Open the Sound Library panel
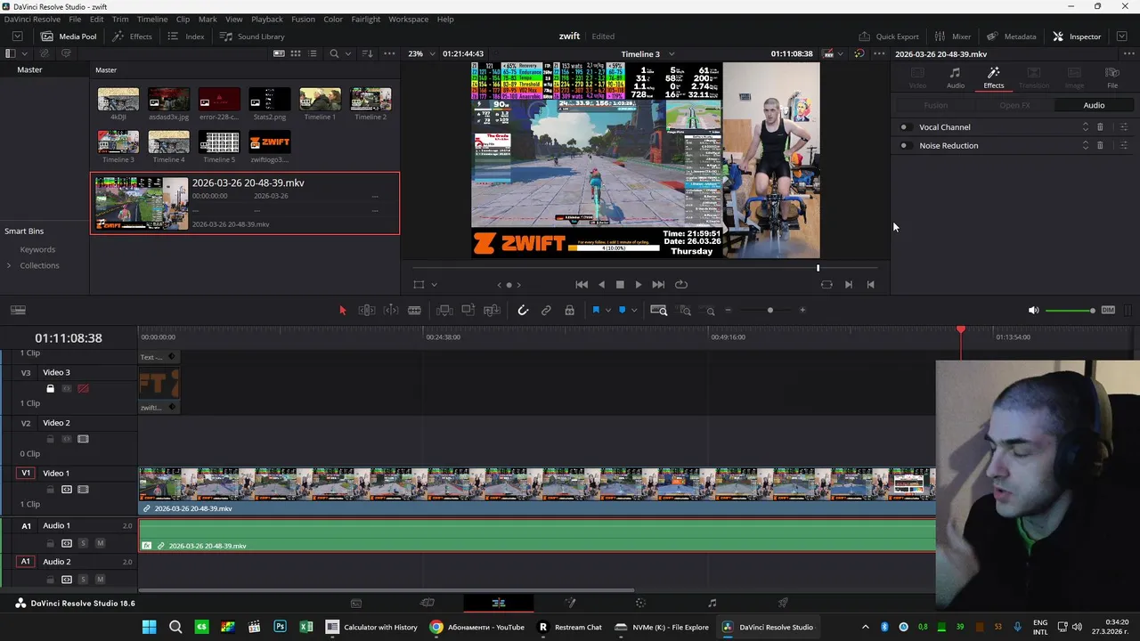 252,37
